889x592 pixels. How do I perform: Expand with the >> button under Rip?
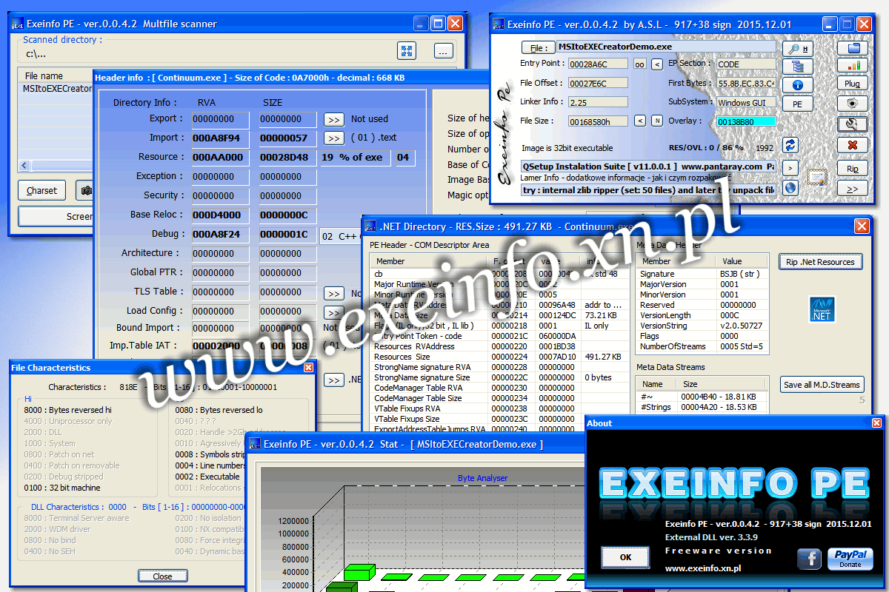[x=853, y=189]
